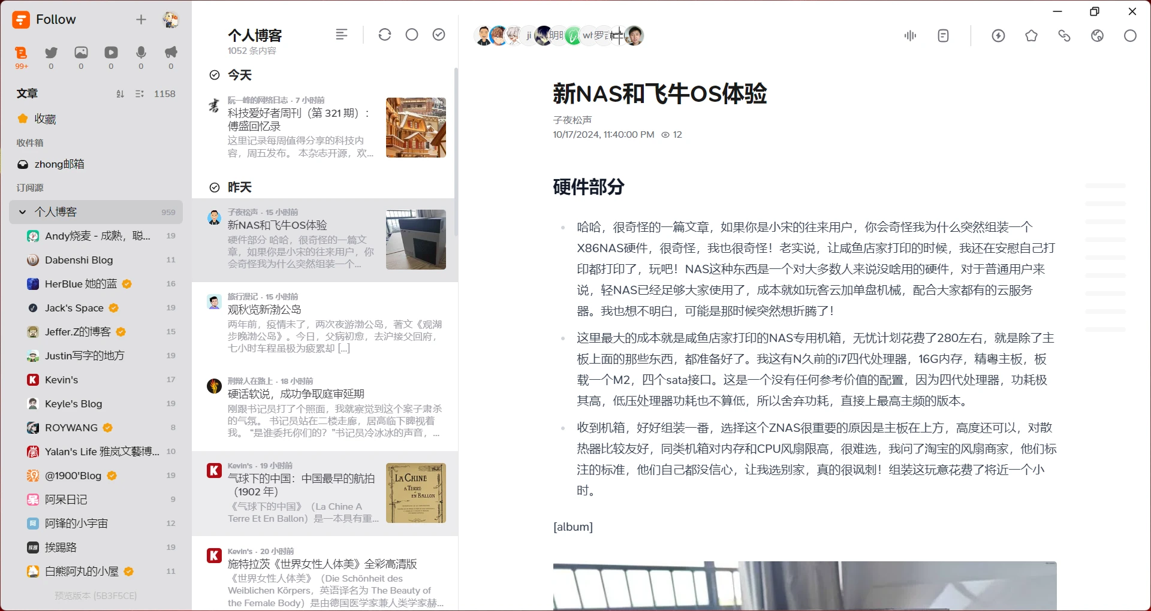Open the Jack's Space feed

[x=74, y=308]
